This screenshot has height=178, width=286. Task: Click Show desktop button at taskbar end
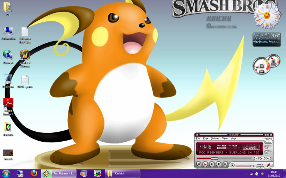tap(284, 174)
